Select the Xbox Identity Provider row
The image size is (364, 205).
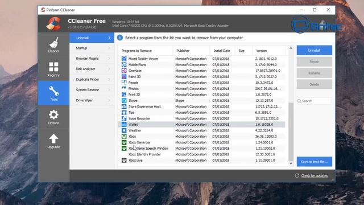[201, 154]
